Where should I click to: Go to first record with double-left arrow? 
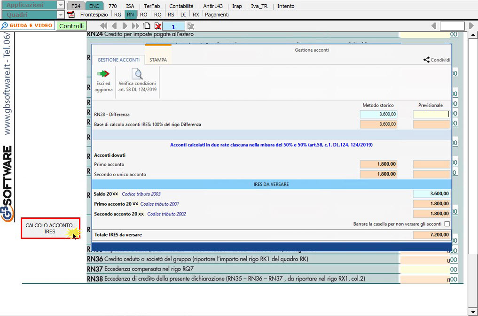coord(103,26)
